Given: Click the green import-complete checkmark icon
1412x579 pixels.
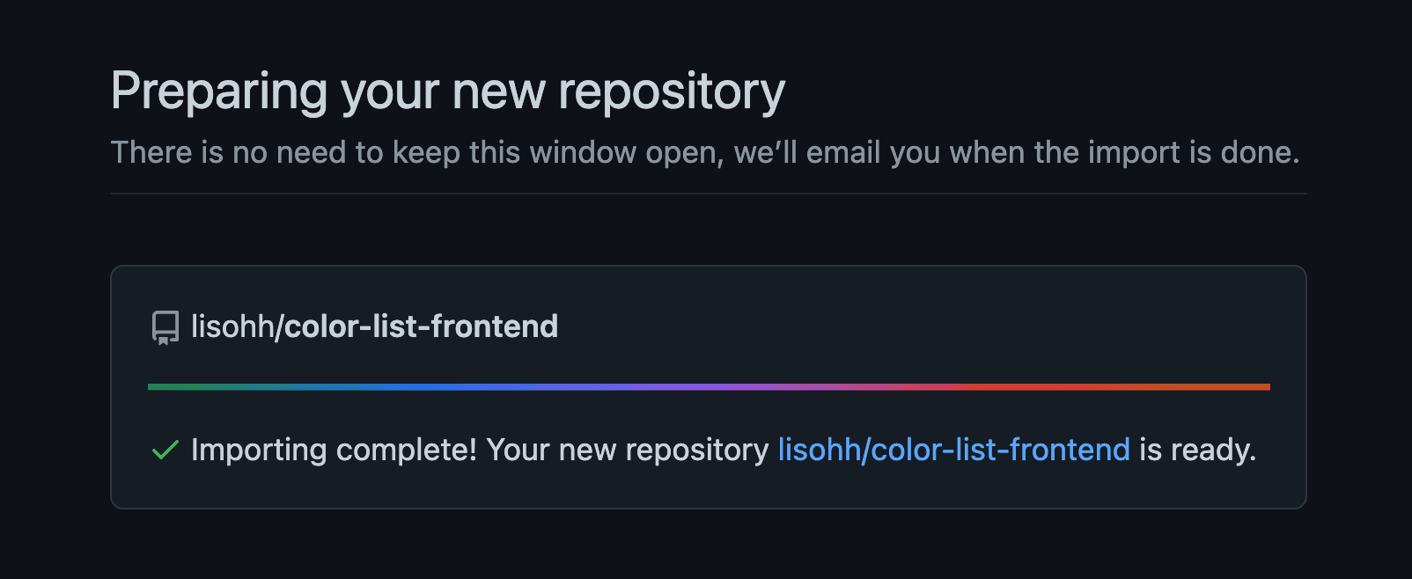Looking at the screenshot, I should click(165, 450).
